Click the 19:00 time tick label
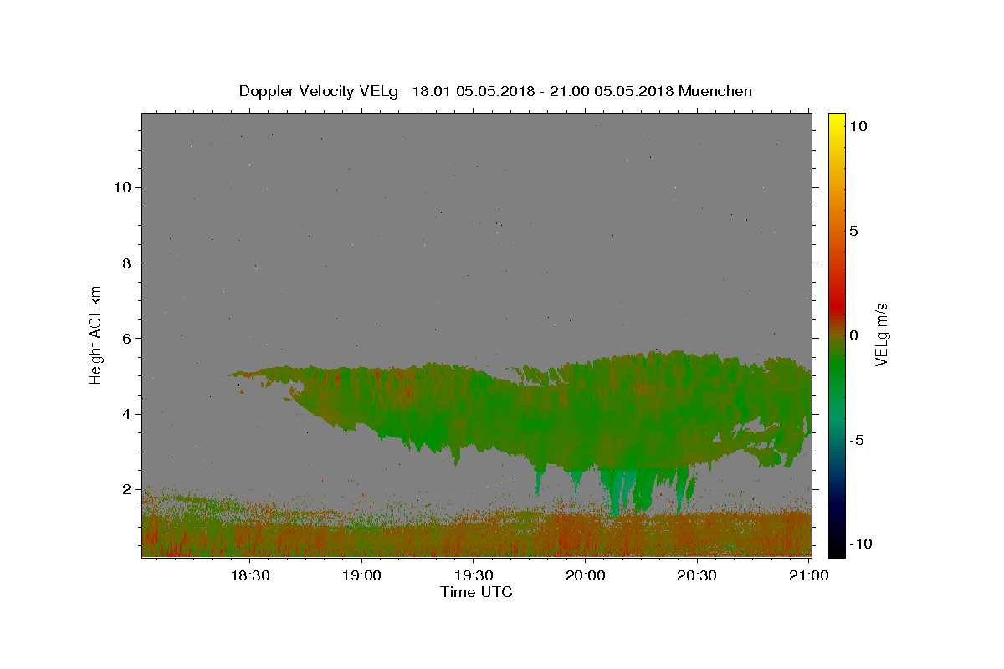 361,576
